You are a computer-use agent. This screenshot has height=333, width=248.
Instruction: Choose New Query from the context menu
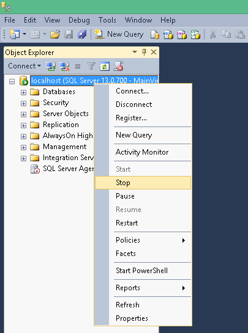[x=143, y=135]
